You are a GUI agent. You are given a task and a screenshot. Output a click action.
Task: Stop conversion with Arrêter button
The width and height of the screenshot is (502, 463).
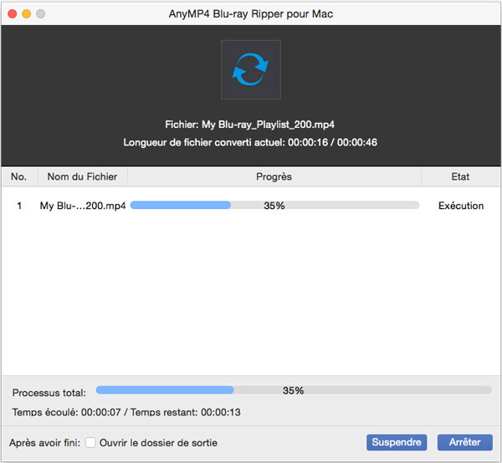click(x=465, y=442)
